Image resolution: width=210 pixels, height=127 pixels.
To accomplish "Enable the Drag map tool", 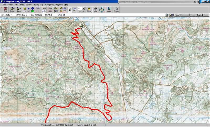I will 89,10.
